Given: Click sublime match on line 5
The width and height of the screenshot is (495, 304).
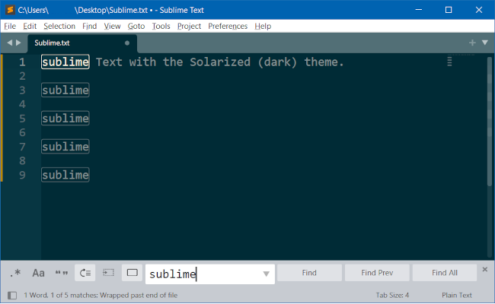Looking at the screenshot, I should (x=65, y=118).
